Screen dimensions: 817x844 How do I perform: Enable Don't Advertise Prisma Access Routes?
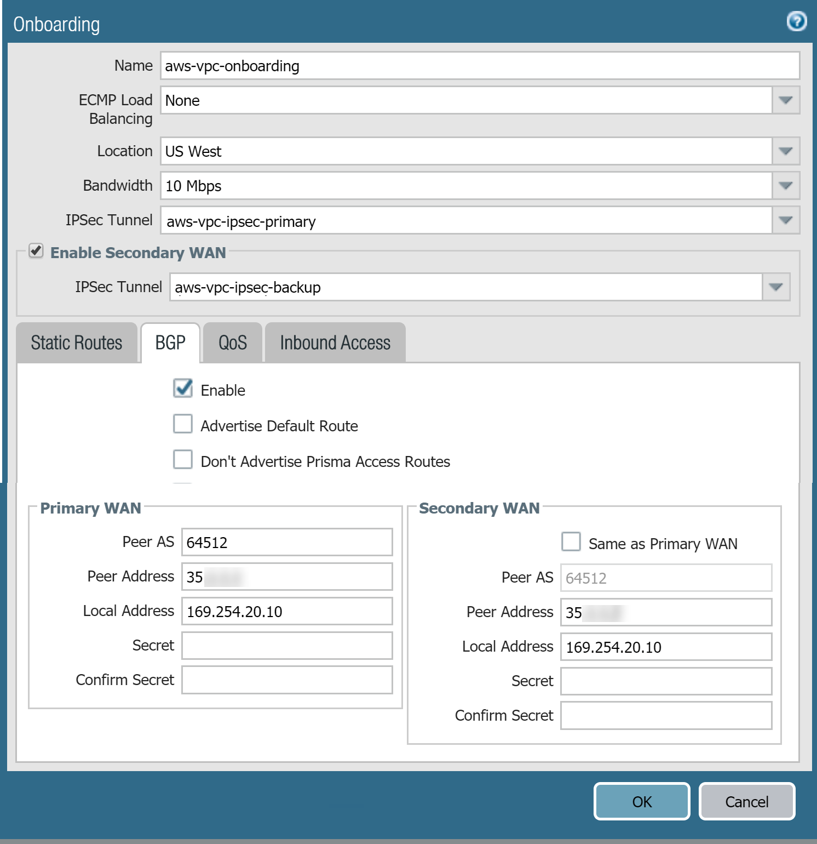pos(183,460)
